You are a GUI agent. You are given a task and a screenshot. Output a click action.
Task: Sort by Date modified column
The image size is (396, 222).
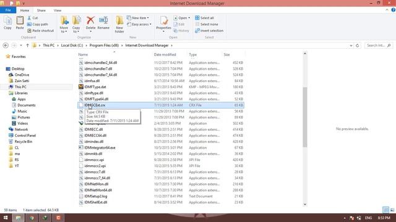[x=165, y=54]
